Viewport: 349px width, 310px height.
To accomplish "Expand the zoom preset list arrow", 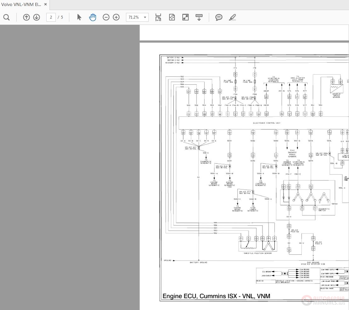I will [145, 17].
